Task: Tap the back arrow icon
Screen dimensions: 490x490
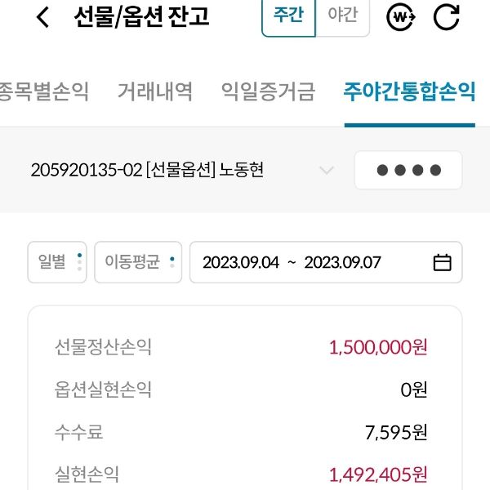Action: 43,17
